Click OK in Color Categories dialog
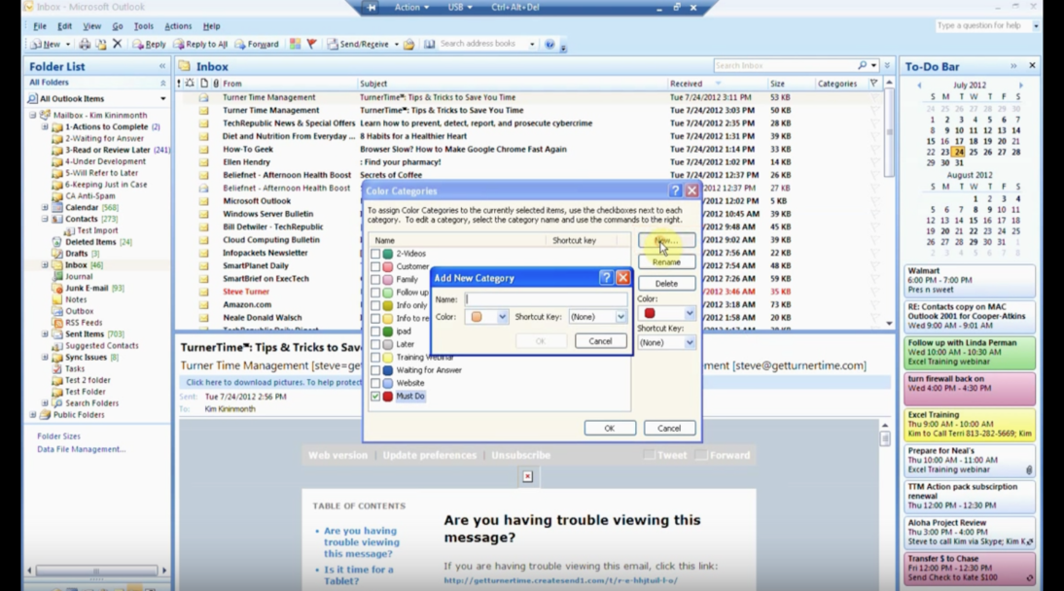Viewport: 1064px width, 591px height. click(610, 428)
